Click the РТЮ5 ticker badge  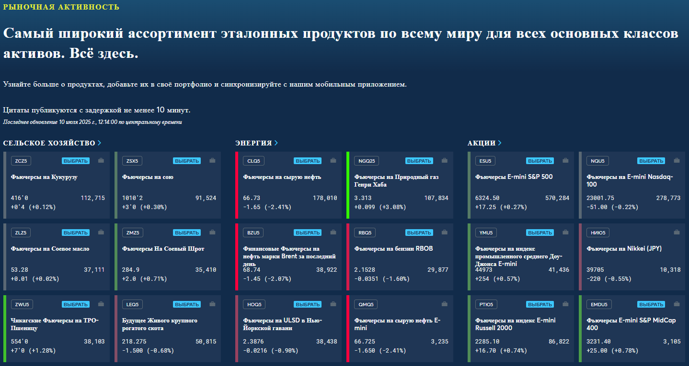coord(486,304)
